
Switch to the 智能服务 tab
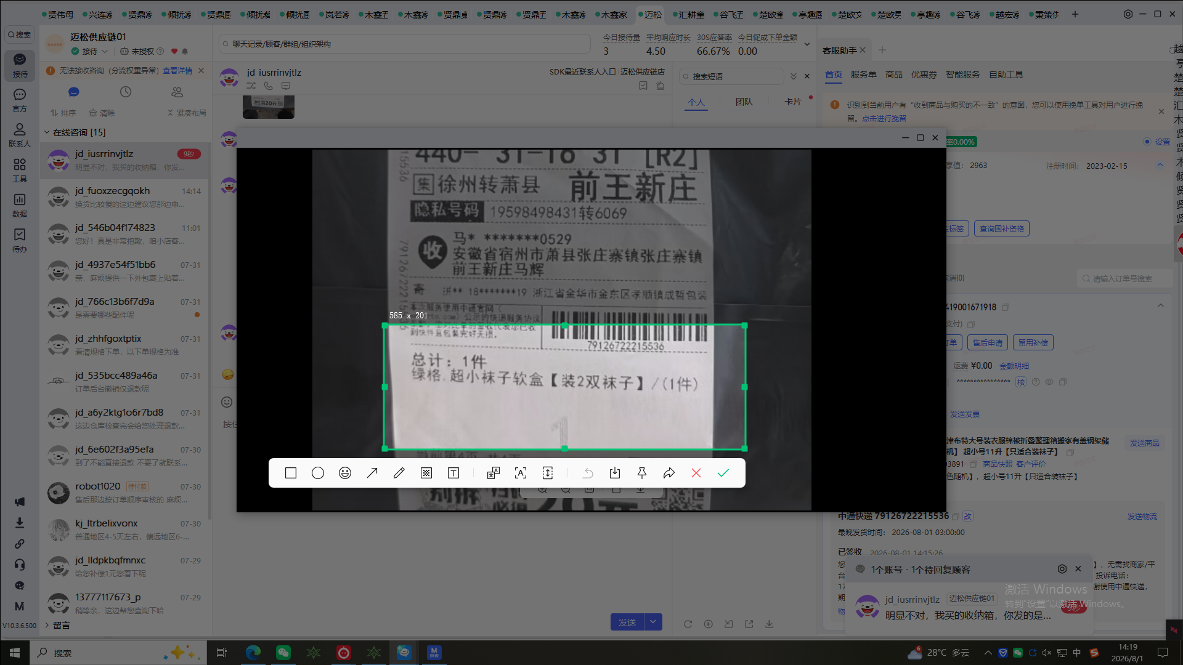point(963,75)
